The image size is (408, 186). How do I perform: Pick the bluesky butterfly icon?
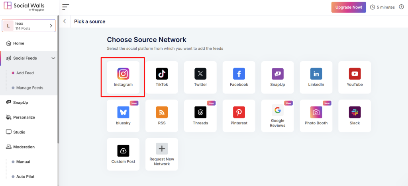point(123,112)
